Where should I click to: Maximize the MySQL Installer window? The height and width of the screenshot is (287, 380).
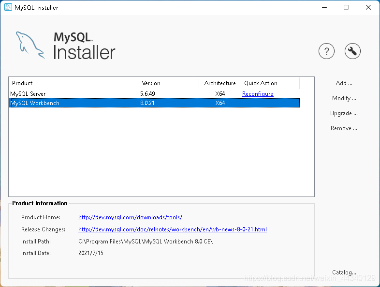pos(346,7)
